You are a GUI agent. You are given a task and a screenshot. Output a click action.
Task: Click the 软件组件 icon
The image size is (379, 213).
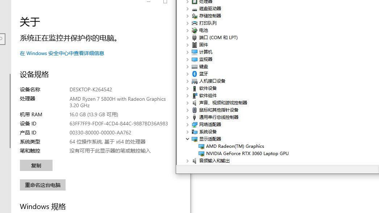[194, 96]
